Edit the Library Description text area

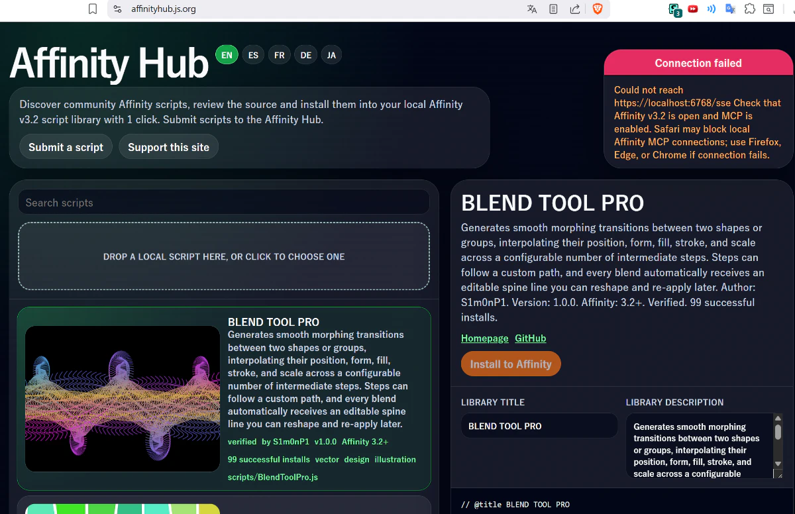699,446
